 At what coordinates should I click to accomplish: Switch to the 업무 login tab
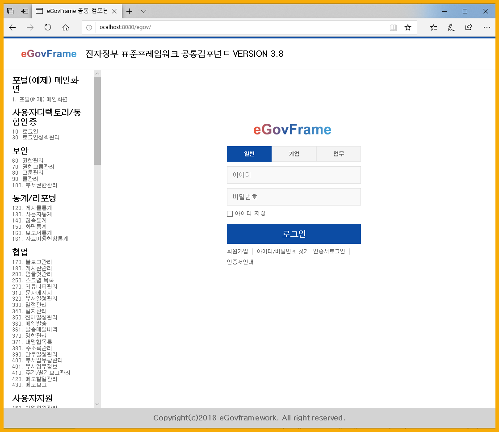[339, 154]
